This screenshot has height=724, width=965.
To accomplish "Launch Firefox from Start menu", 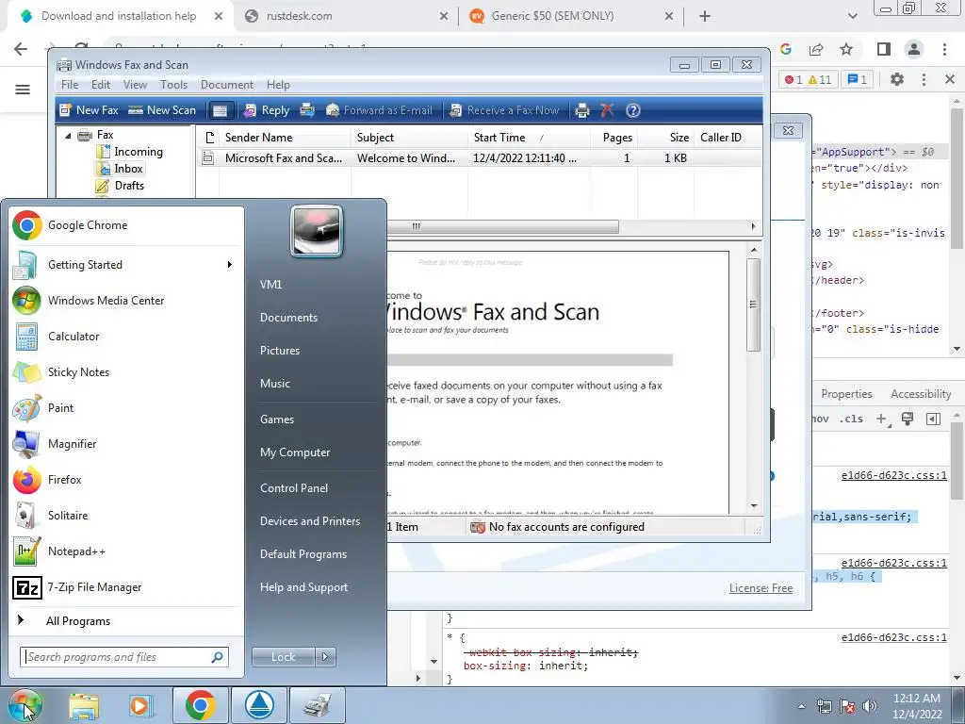I will (127, 480).
